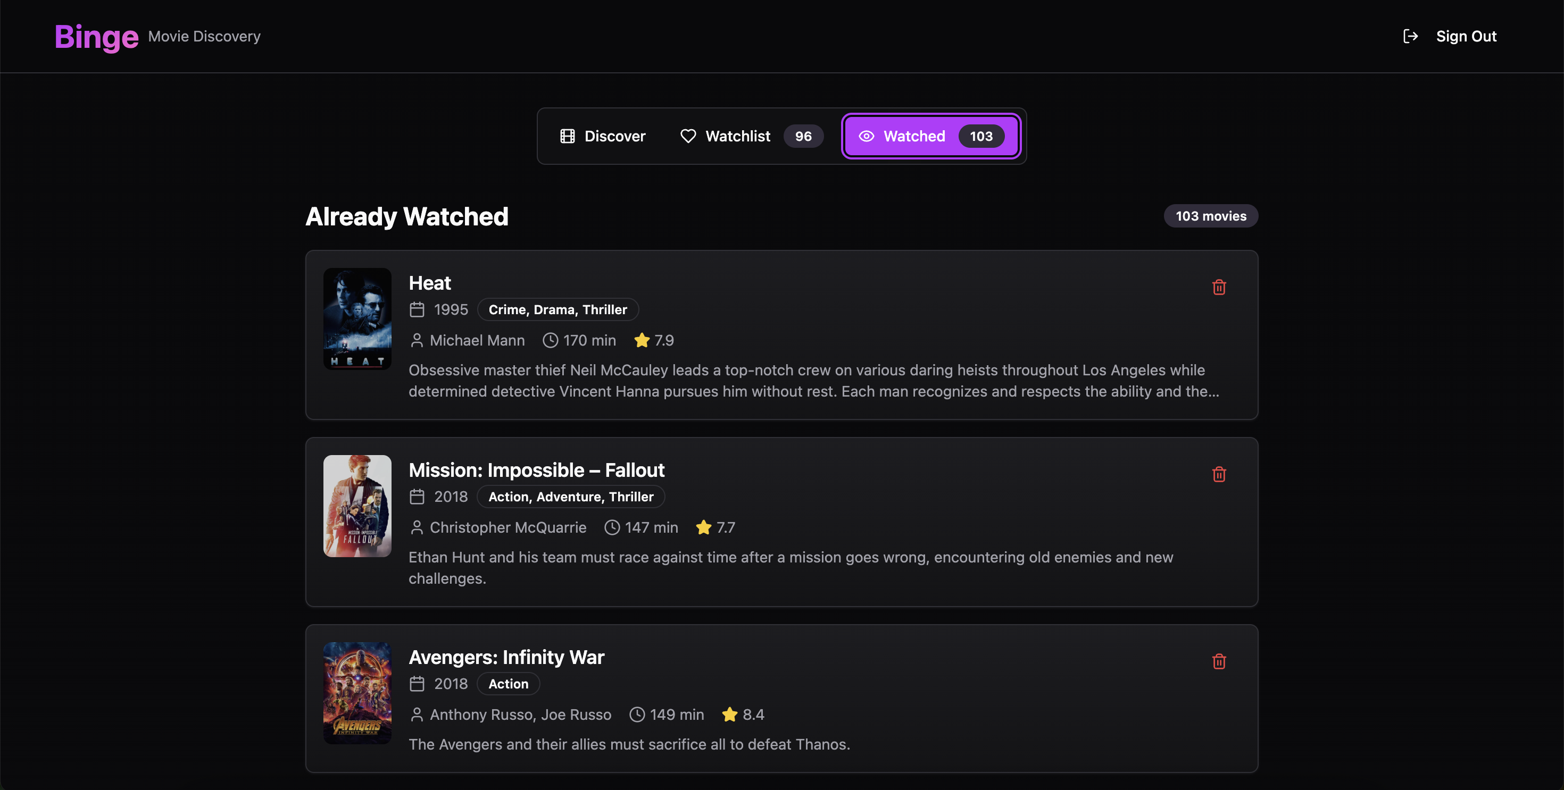Click the Heat synopsis about Neil McCauley
Image resolution: width=1564 pixels, height=790 pixels.
point(813,381)
